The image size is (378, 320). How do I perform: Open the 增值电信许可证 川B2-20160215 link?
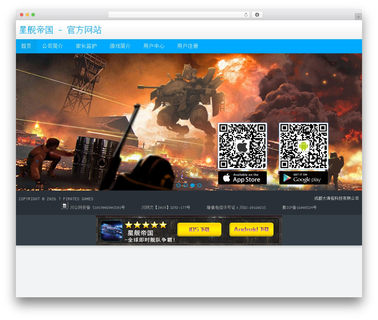[236, 208]
